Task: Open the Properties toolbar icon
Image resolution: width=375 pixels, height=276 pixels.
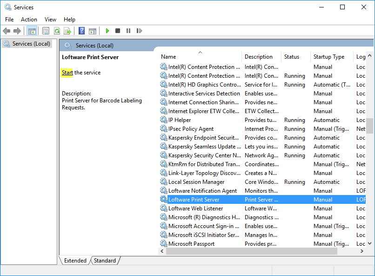Action: coord(46,31)
